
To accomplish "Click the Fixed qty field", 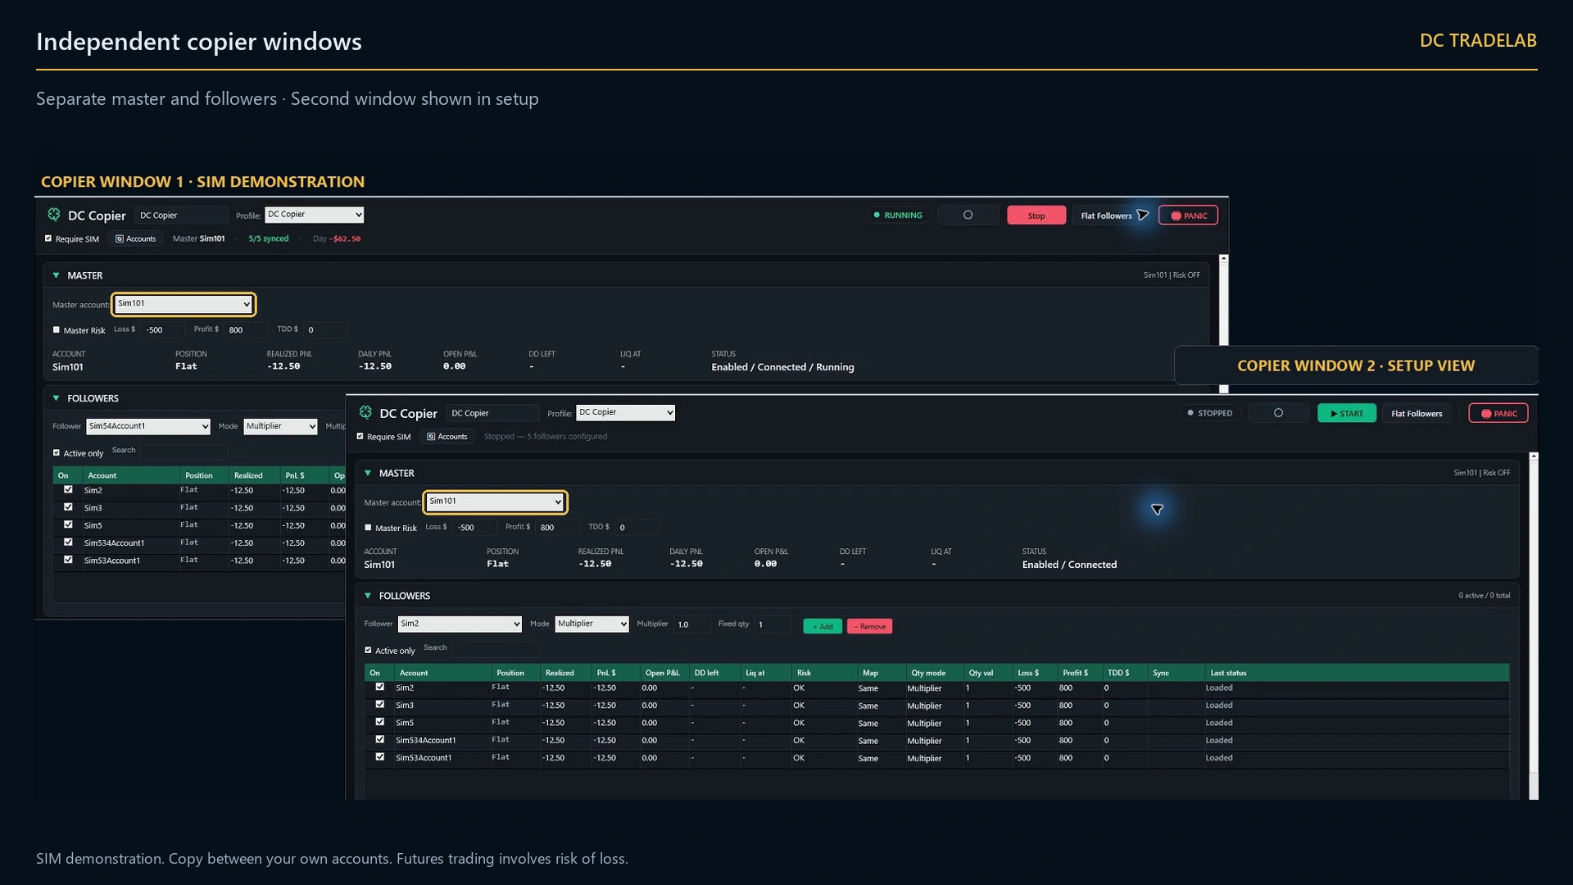I will pos(773,624).
